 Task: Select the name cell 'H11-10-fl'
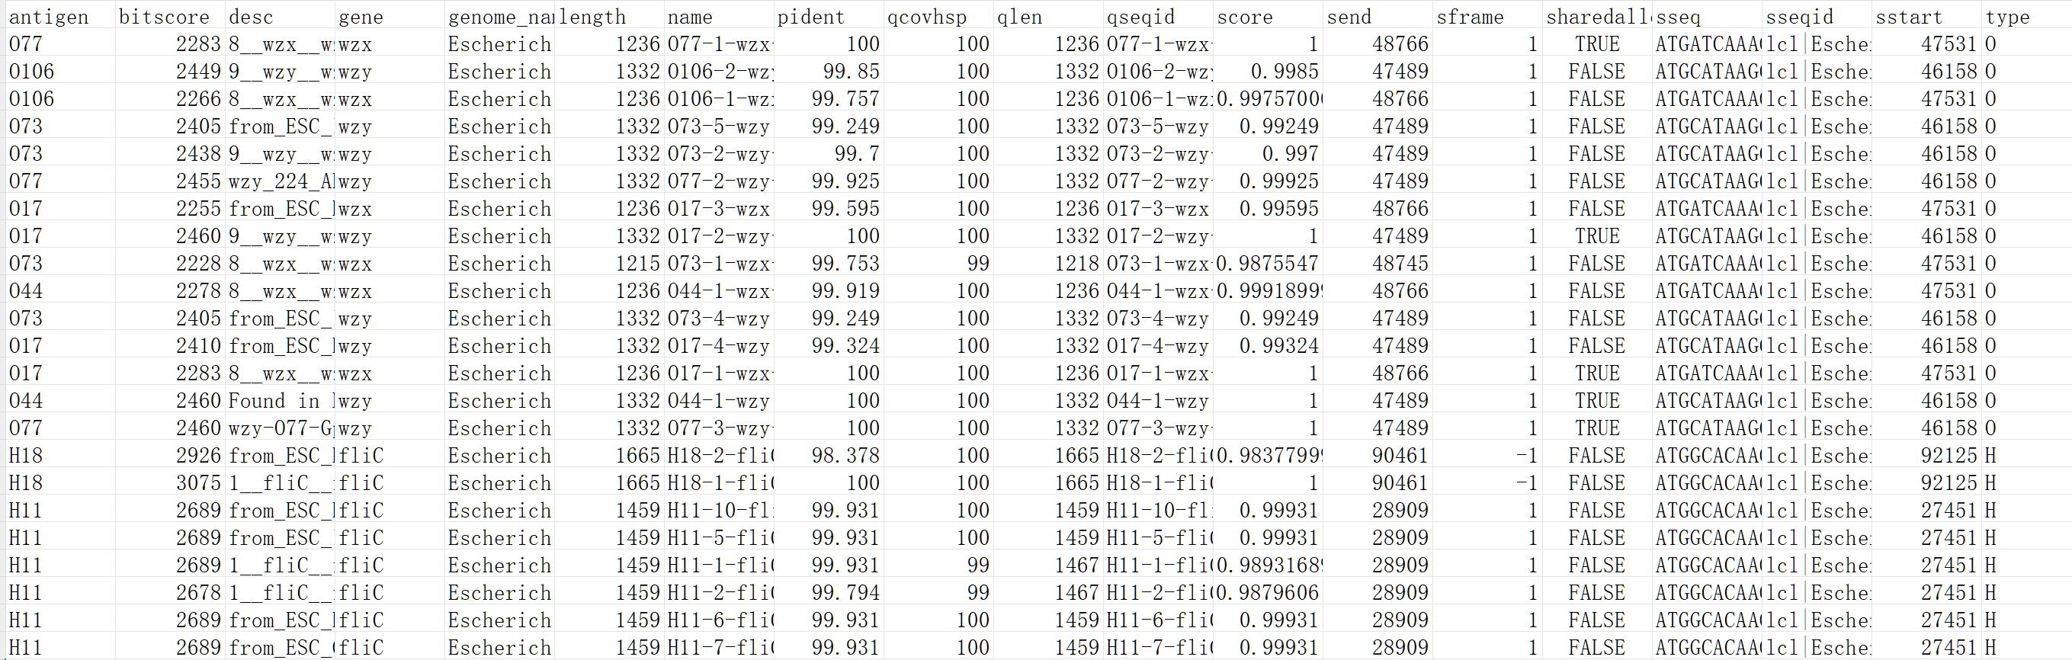[x=719, y=511]
